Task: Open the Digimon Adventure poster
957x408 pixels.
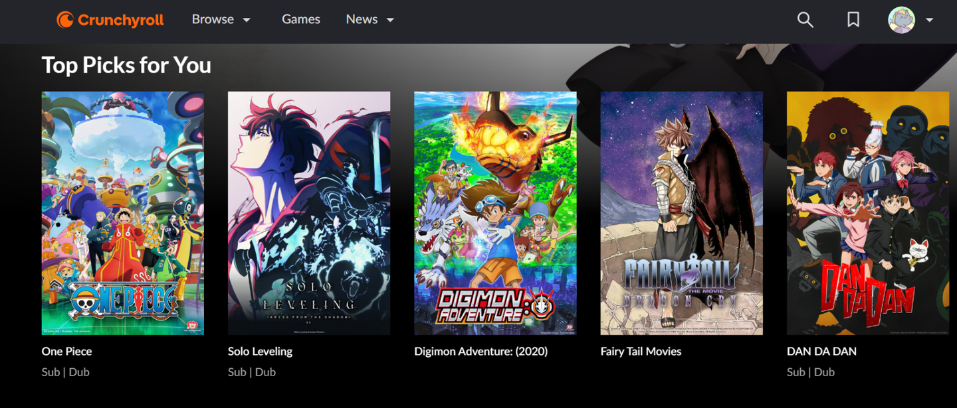Action: pos(495,213)
